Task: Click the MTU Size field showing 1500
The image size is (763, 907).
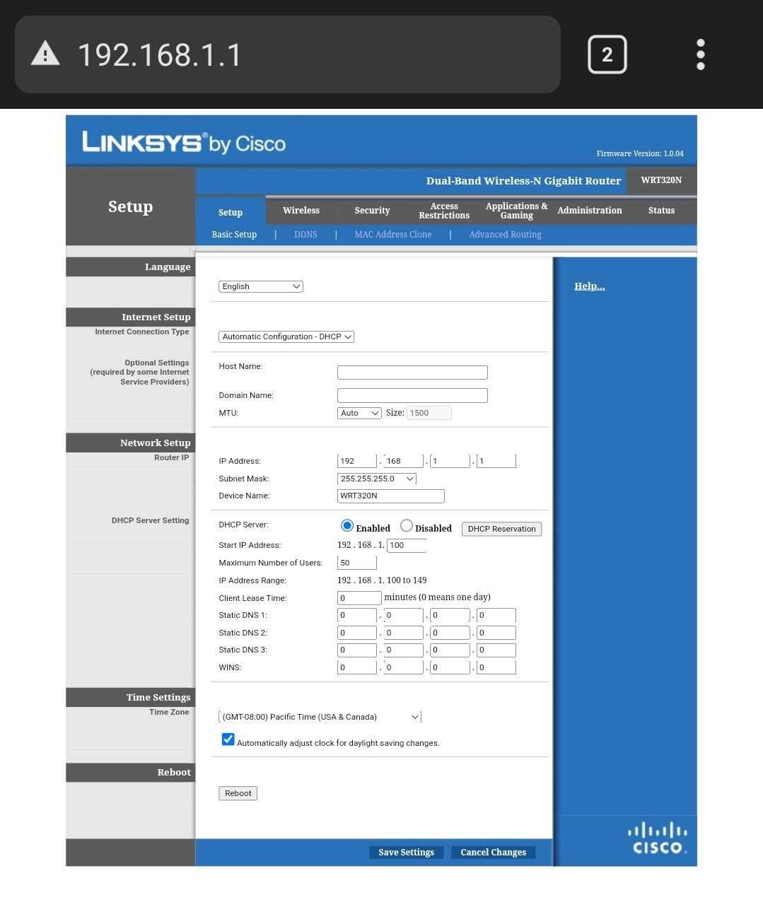Action: click(429, 413)
